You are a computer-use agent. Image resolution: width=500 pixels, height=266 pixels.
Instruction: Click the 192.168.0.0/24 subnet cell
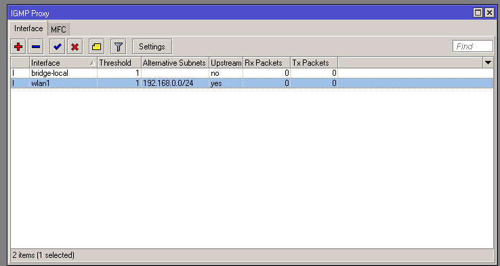(x=175, y=83)
